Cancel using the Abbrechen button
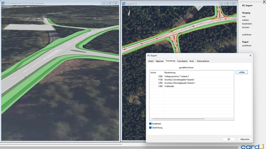The height and width of the screenshot is (149, 266). [245, 139]
